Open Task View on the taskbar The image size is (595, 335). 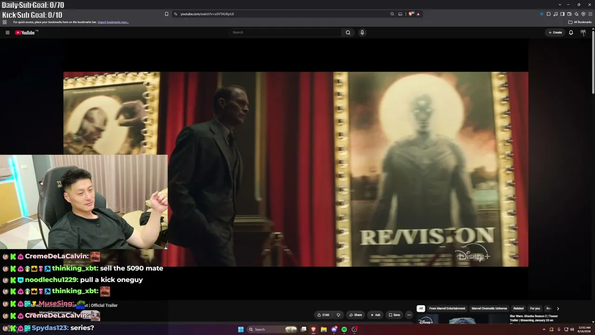point(304,329)
